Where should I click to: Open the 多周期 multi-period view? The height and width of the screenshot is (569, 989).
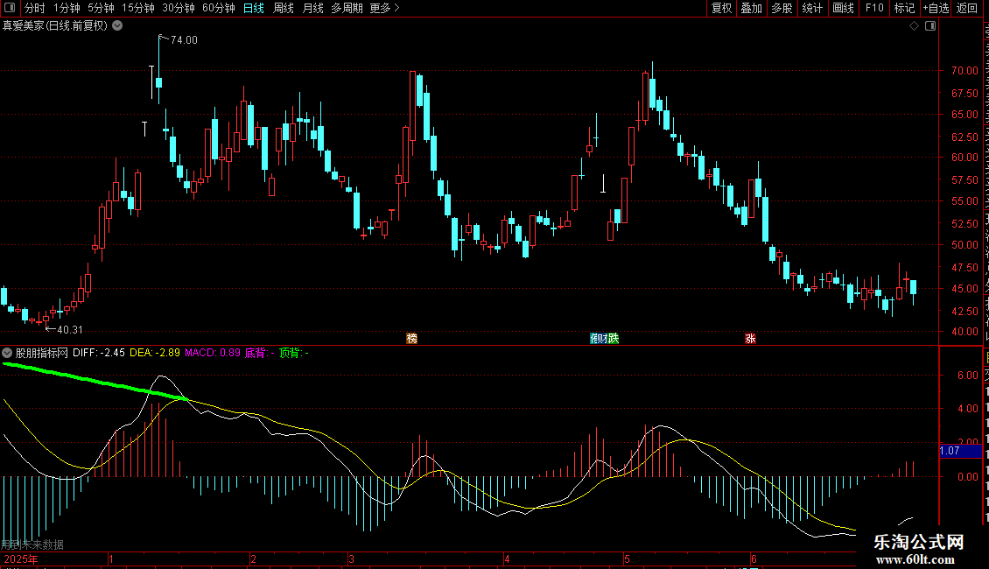(x=347, y=8)
